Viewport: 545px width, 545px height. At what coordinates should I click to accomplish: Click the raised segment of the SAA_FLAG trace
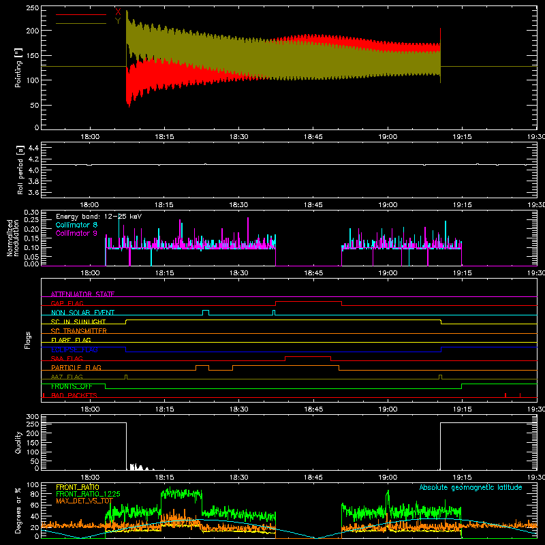point(308,356)
